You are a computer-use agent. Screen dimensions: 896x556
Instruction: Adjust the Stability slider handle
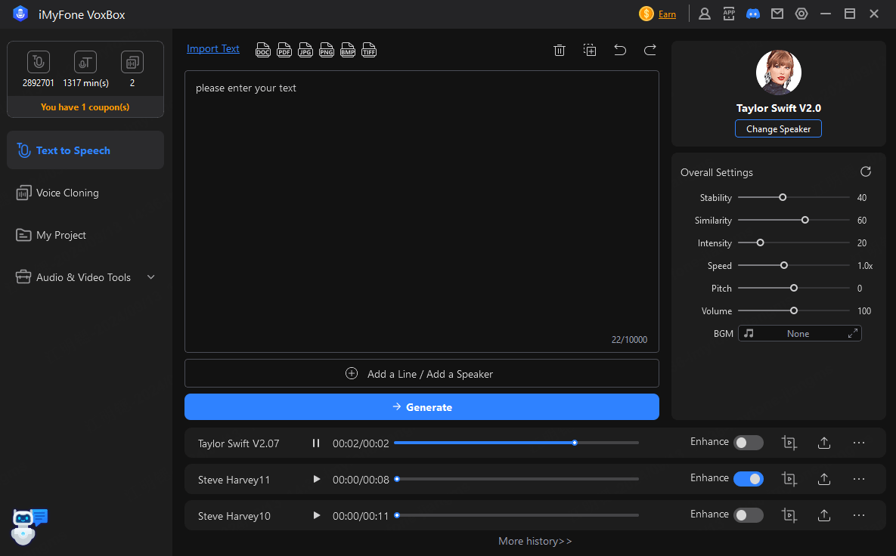(x=783, y=198)
